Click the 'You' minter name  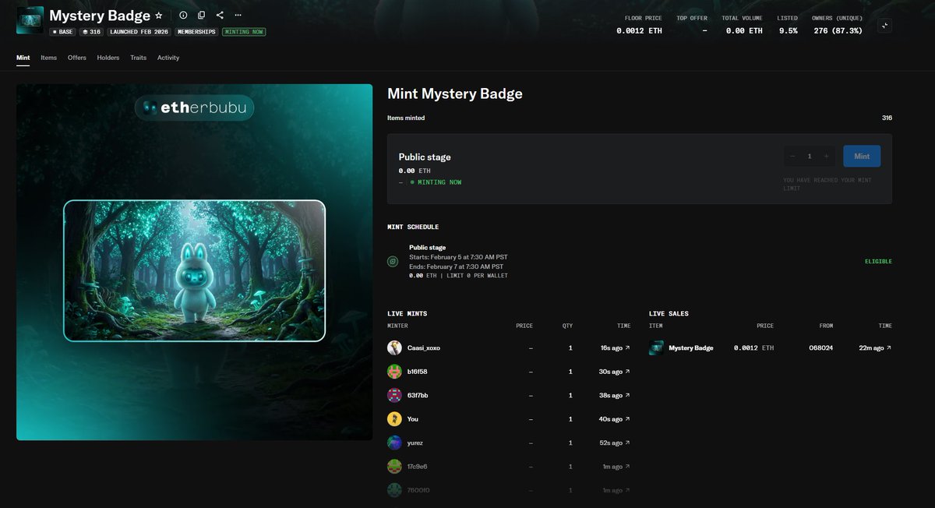(413, 419)
